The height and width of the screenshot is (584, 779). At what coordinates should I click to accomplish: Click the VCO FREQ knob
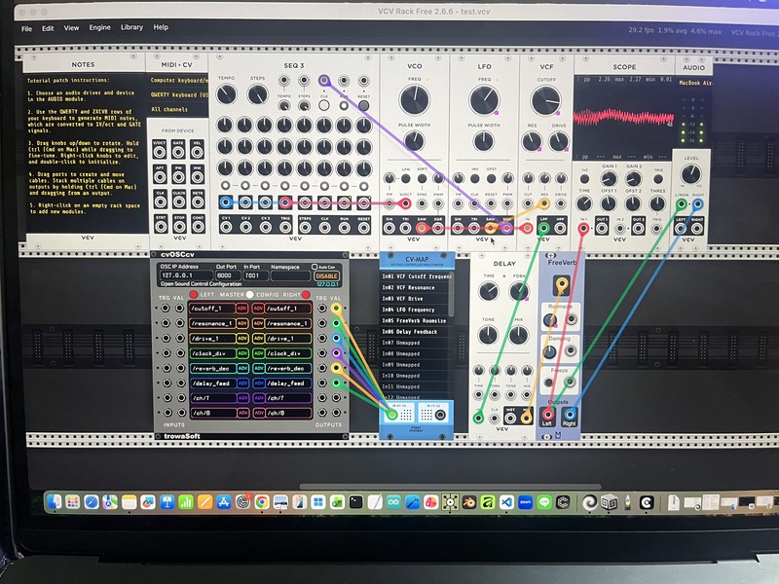[415, 100]
